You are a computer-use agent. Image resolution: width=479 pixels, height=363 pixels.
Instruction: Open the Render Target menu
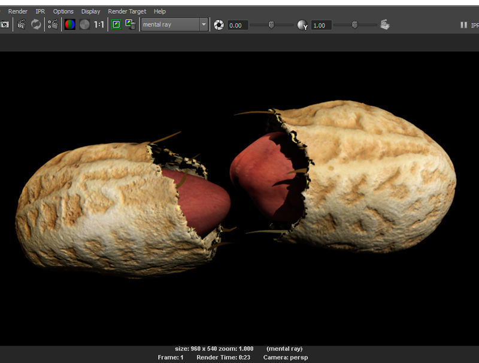click(127, 11)
